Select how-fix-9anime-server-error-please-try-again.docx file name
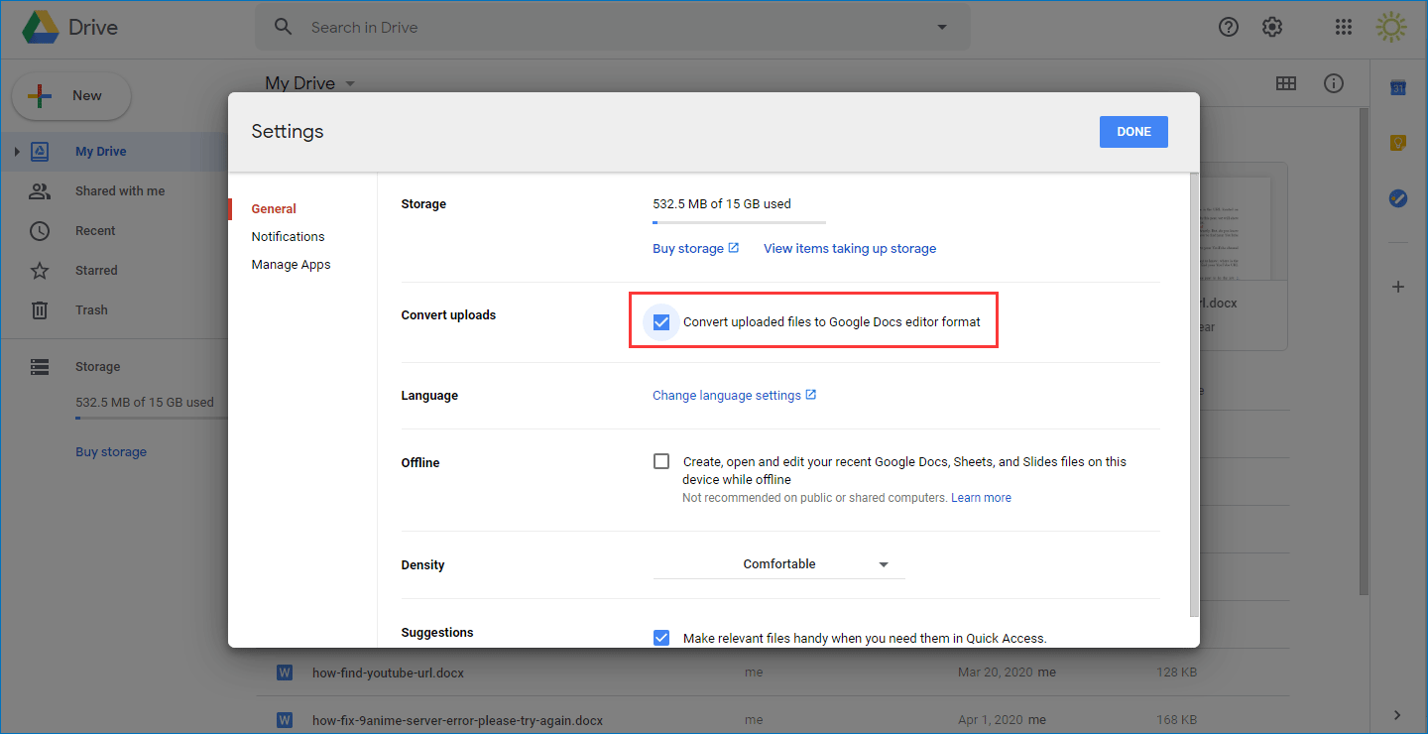 [457, 720]
